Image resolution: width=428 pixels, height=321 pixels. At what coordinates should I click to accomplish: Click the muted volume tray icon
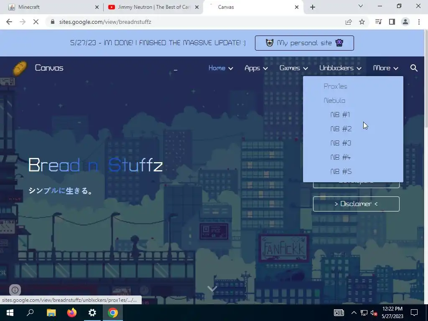[x=374, y=313]
